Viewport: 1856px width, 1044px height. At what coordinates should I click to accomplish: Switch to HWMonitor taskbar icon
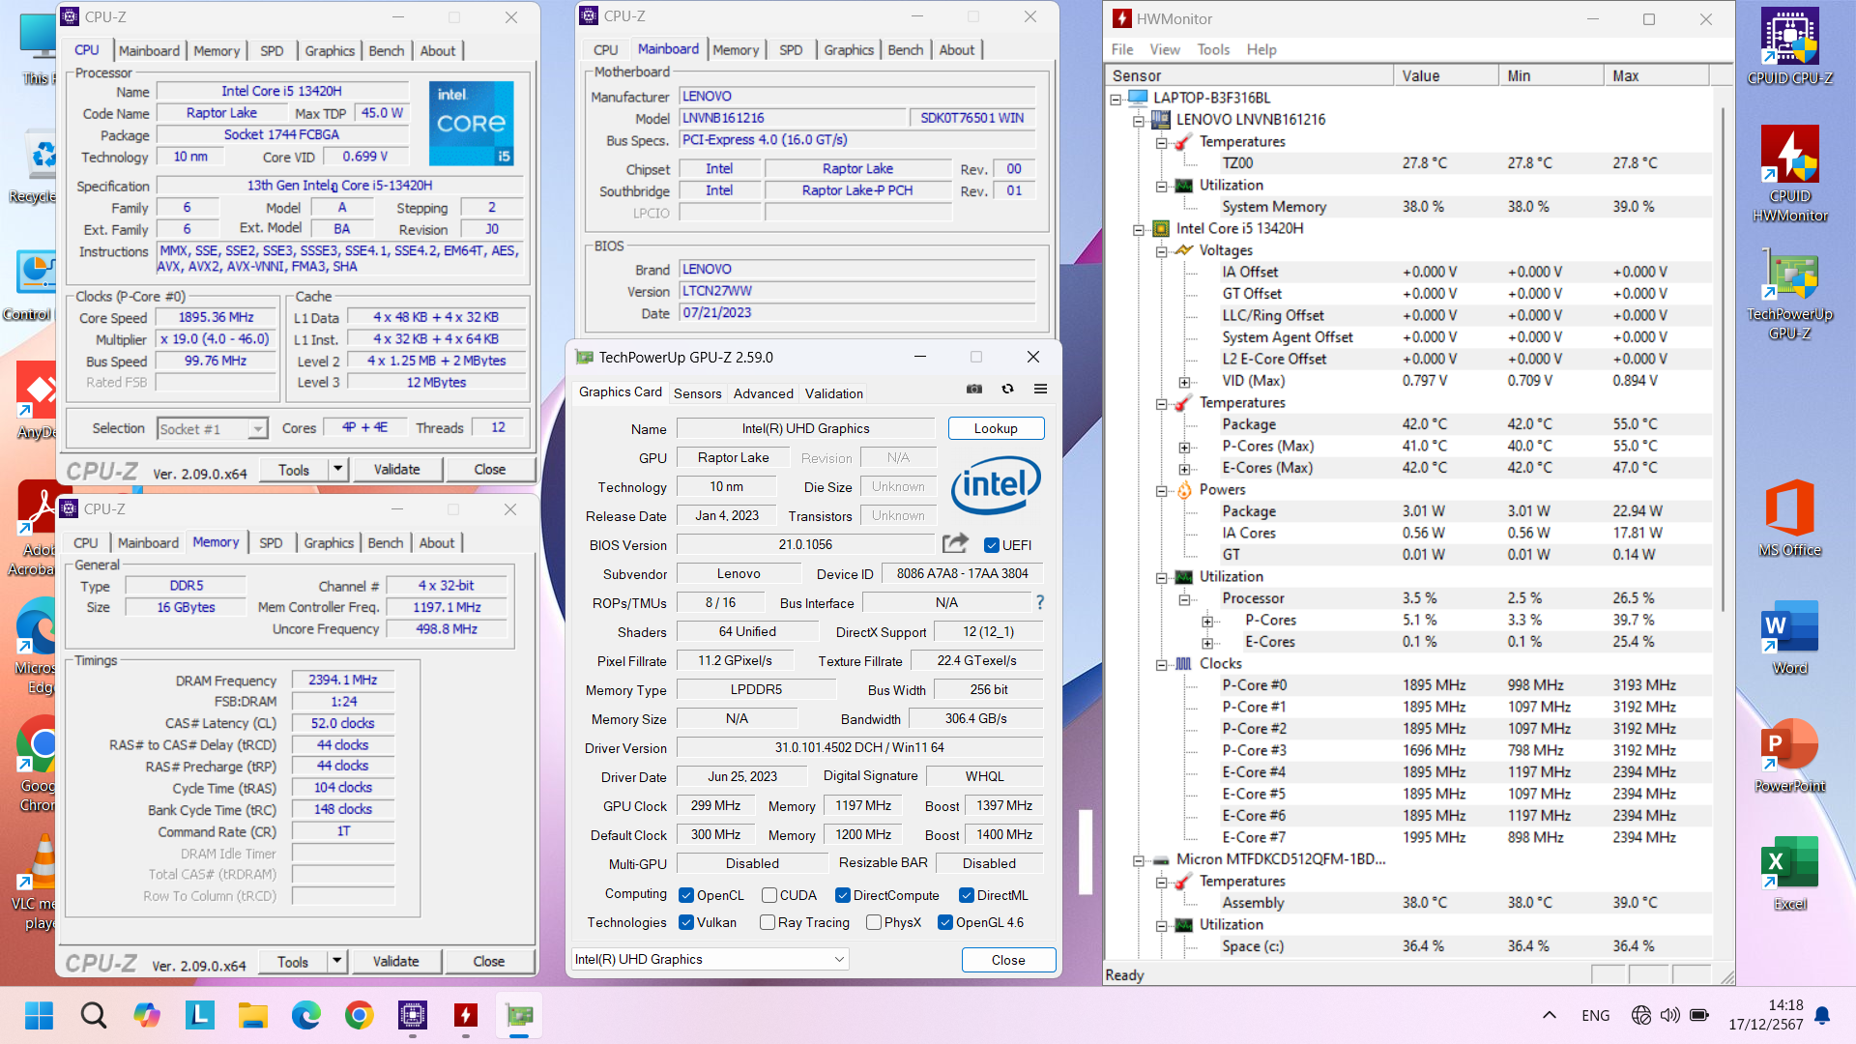pyautogui.click(x=465, y=1015)
